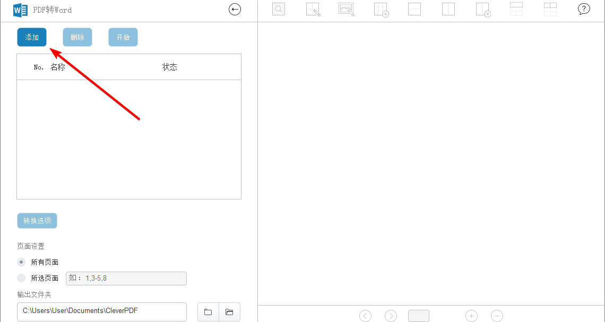Viewport: 605px width, 322px height.
Task: Click the merge table rows icon
Action: click(x=516, y=9)
